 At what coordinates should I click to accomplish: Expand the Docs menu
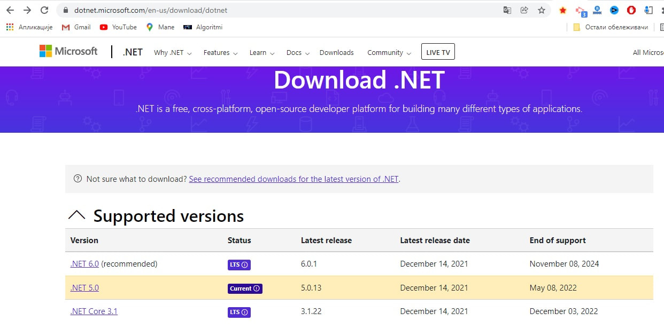[x=298, y=53]
